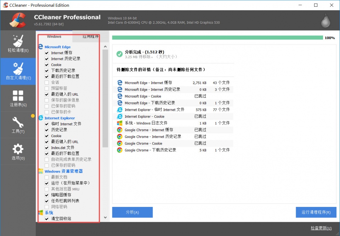Screen dimensions: 340x236
Task: Uncheck the 缩略图缓存 checkbox
Action: pos(47,195)
